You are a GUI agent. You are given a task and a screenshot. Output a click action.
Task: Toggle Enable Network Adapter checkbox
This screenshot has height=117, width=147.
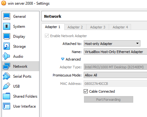[x=47, y=36]
